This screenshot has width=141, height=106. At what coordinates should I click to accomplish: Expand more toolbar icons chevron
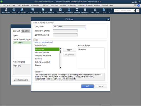tap(112, 9)
